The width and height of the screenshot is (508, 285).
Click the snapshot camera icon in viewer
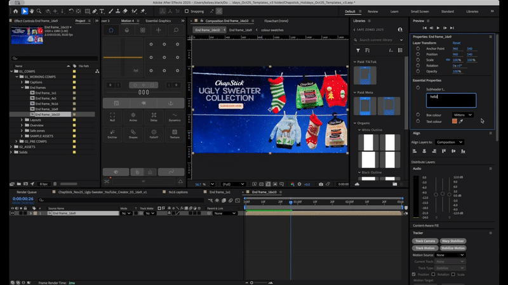(x=321, y=184)
